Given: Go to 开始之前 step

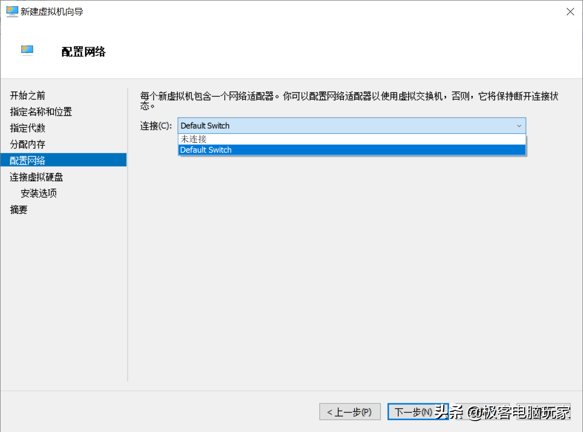Looking at the screenshot, I should coord(28,95).
